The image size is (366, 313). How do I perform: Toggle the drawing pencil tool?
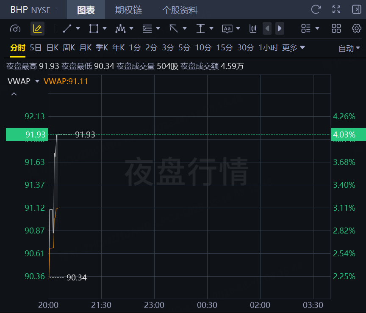(37, 29)
